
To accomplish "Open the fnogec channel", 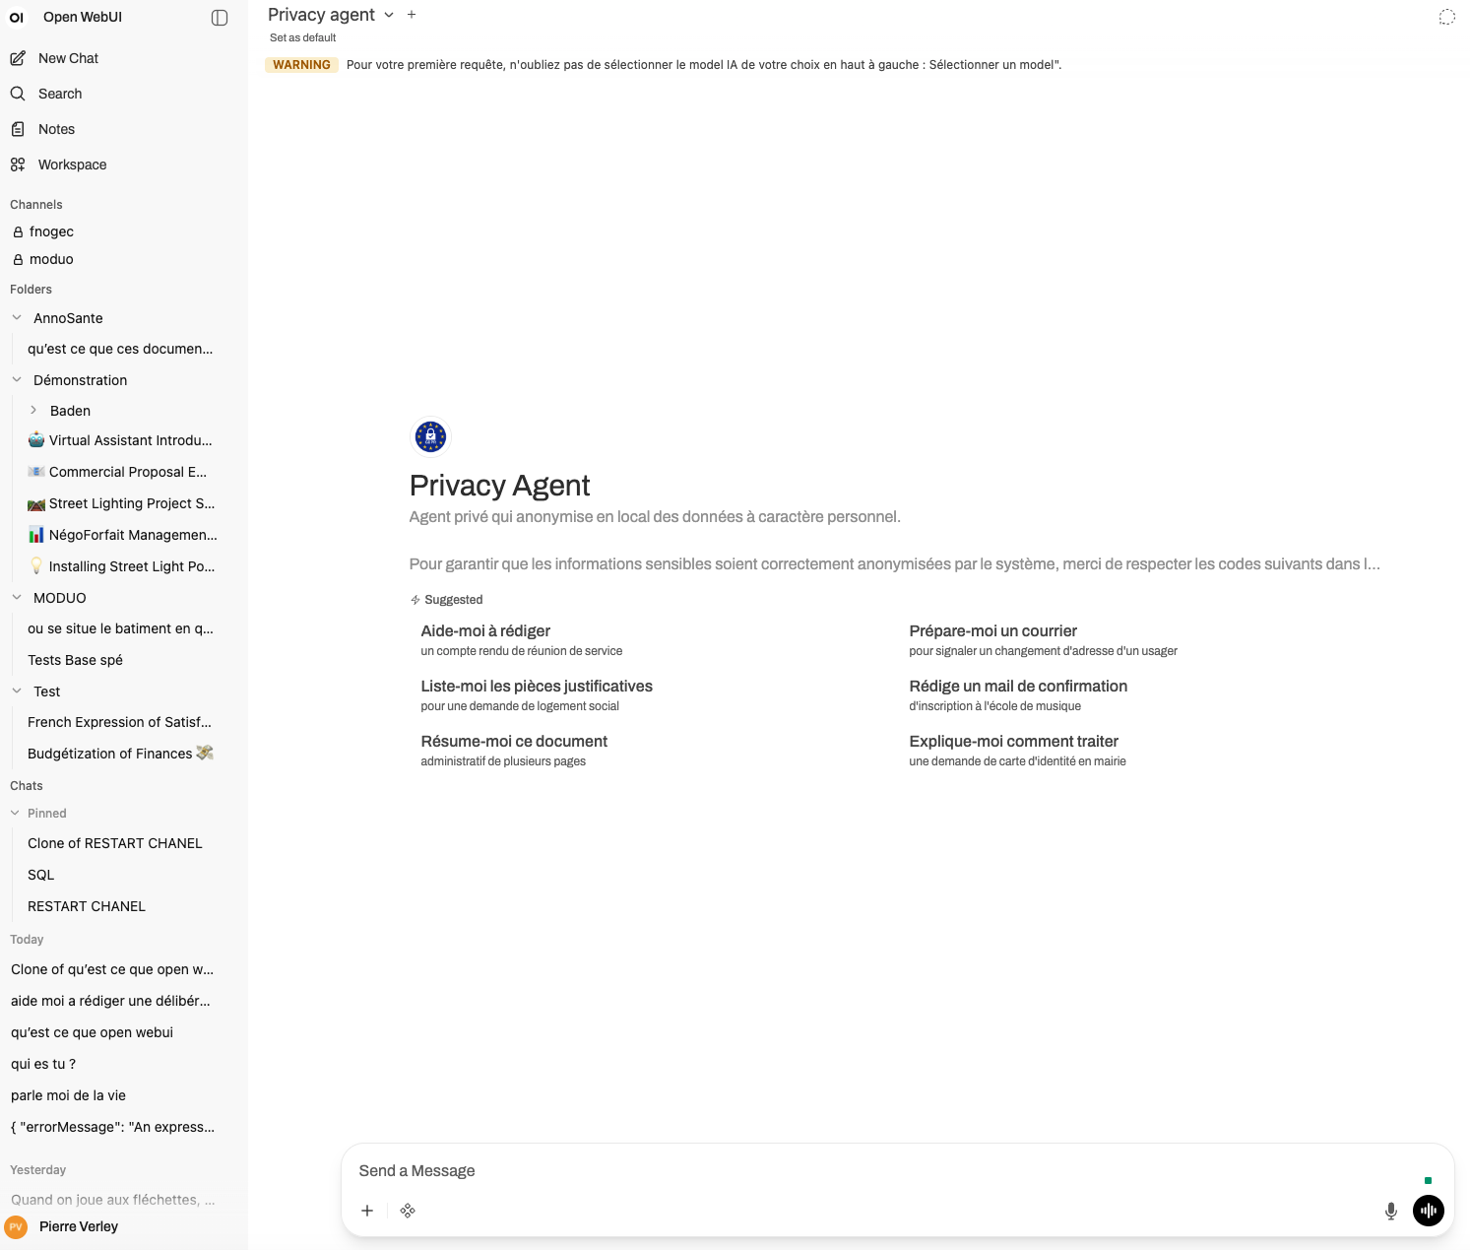I will tap(51, 231).
